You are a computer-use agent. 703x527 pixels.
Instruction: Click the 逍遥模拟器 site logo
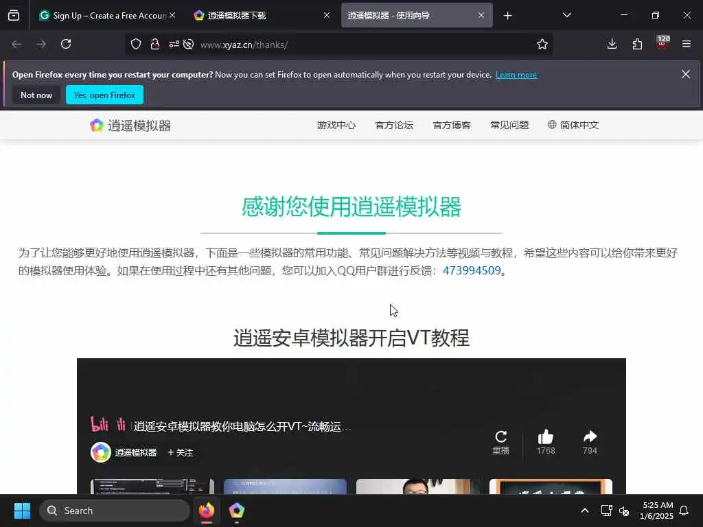[x=130, y=126]
